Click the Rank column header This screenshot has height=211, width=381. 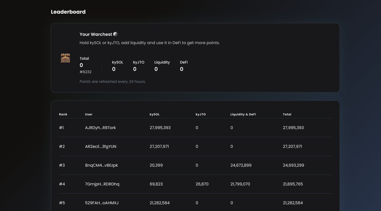click(x=63, y=114)
